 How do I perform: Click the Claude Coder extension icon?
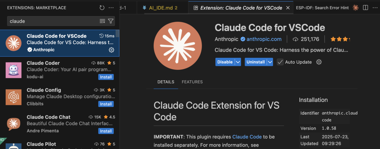click(x=14, y=70)
